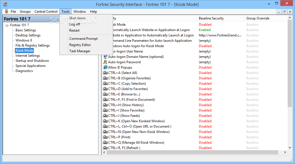Click the keyboard icon beside CTRL+H (Show History)
Screen dimensions: 295x164
tap(105, 105)
